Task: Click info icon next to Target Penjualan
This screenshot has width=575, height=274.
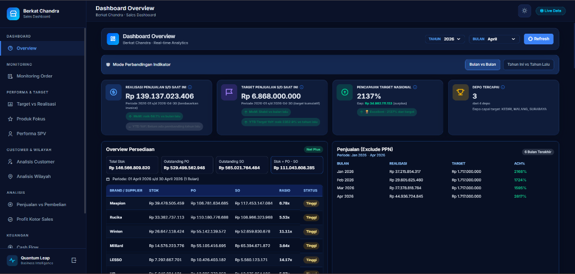Action: point(302,87)
